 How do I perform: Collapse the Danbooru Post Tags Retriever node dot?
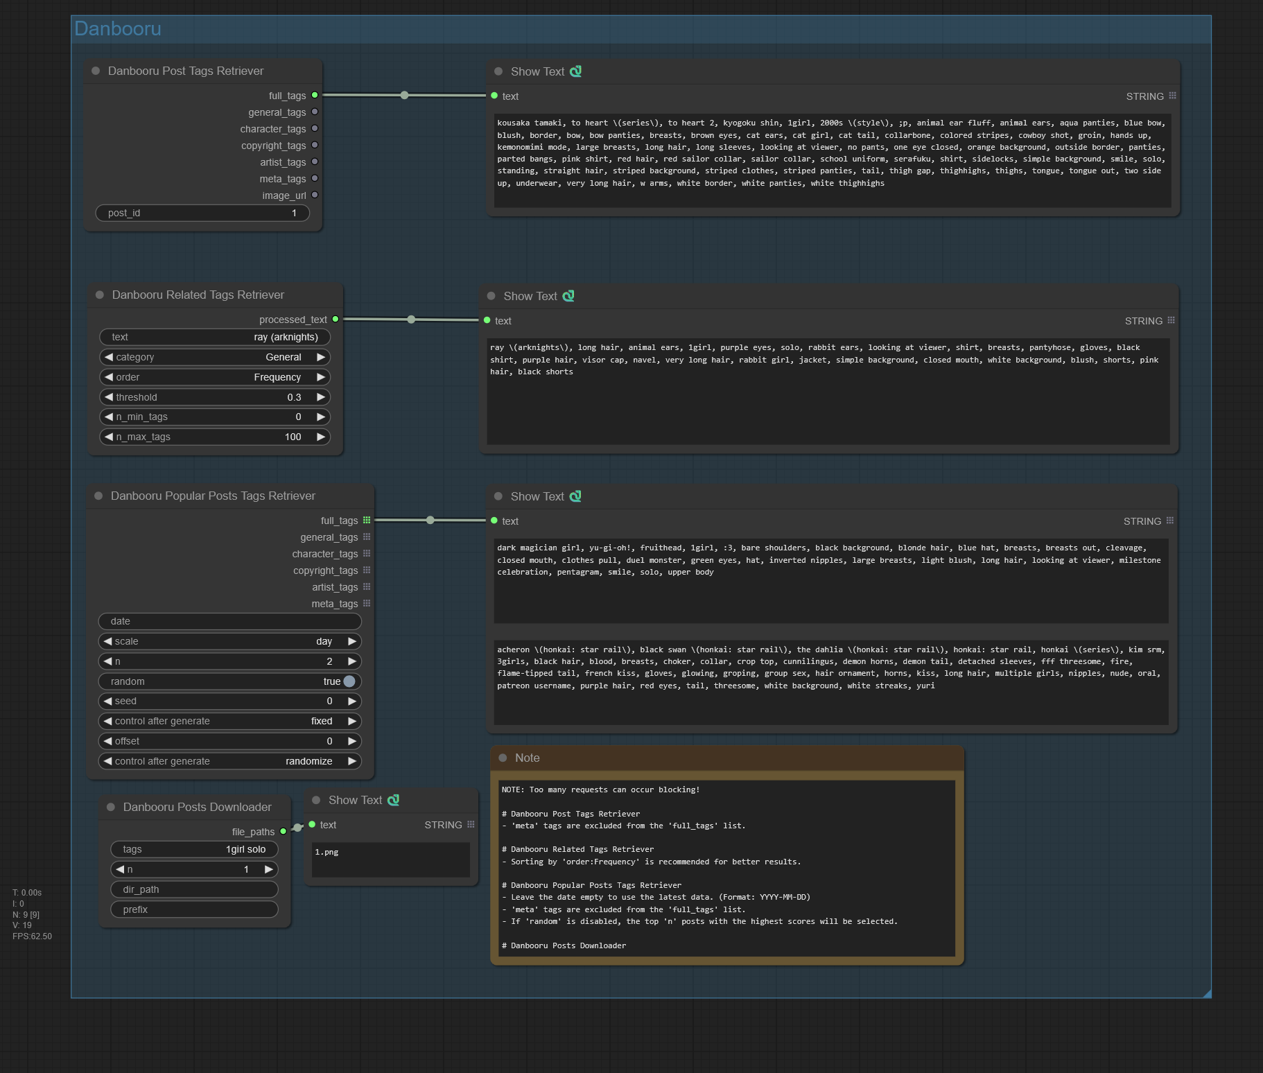96,71
